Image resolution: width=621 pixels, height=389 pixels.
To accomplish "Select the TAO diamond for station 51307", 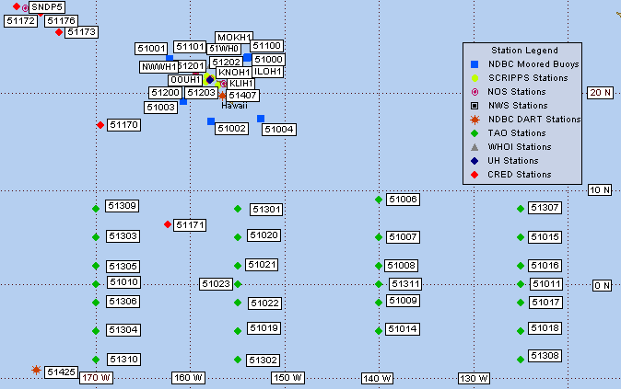I will [521, 209].
